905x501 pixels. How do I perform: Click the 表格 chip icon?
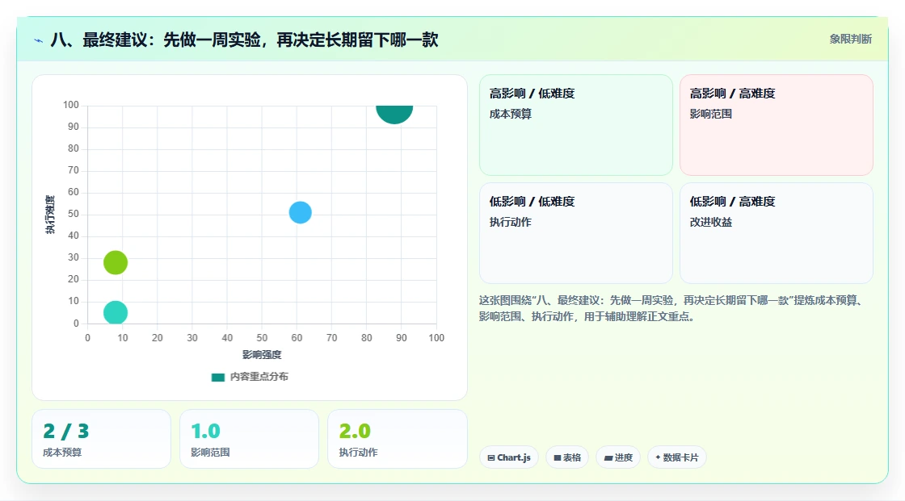pyautogui.click(x=558, y=457)
